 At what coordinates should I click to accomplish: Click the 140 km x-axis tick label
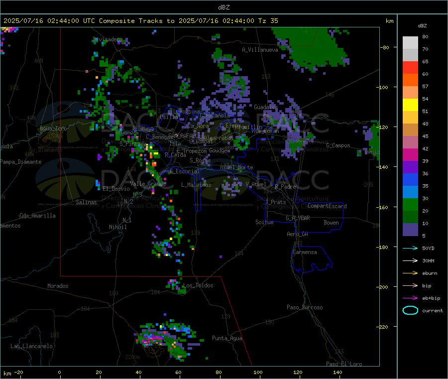337,372
